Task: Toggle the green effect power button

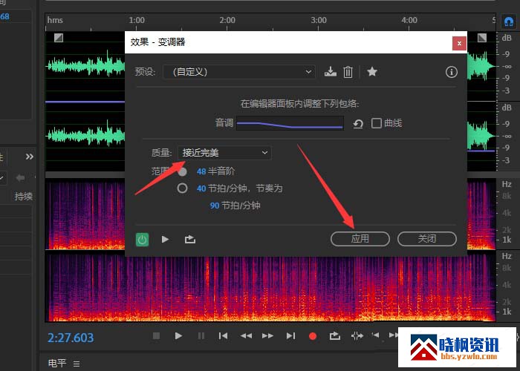Action: point(143,240)
